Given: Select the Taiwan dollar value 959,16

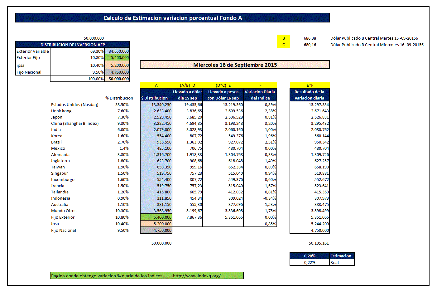Looking at the screenshot, I should coord(196,167).
